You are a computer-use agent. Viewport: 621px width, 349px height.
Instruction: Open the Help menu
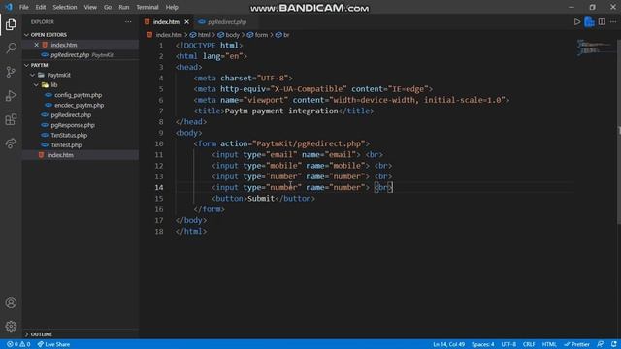(172, 7)
